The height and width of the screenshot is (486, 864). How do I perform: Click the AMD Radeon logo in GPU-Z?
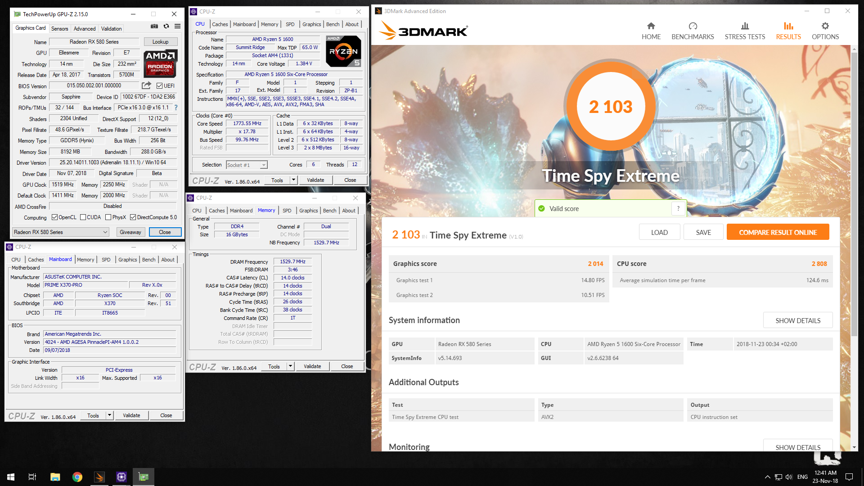pyautogui.click(x=160, y=63)
